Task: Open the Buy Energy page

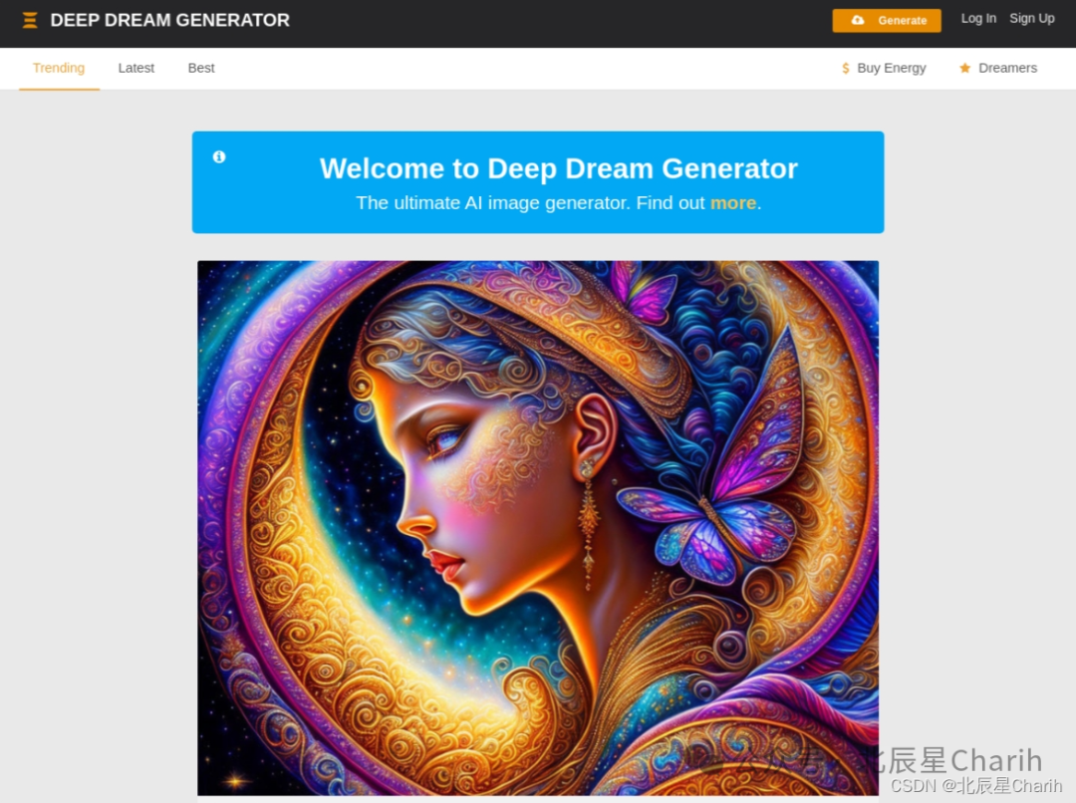Action: [x=883, y=68]
